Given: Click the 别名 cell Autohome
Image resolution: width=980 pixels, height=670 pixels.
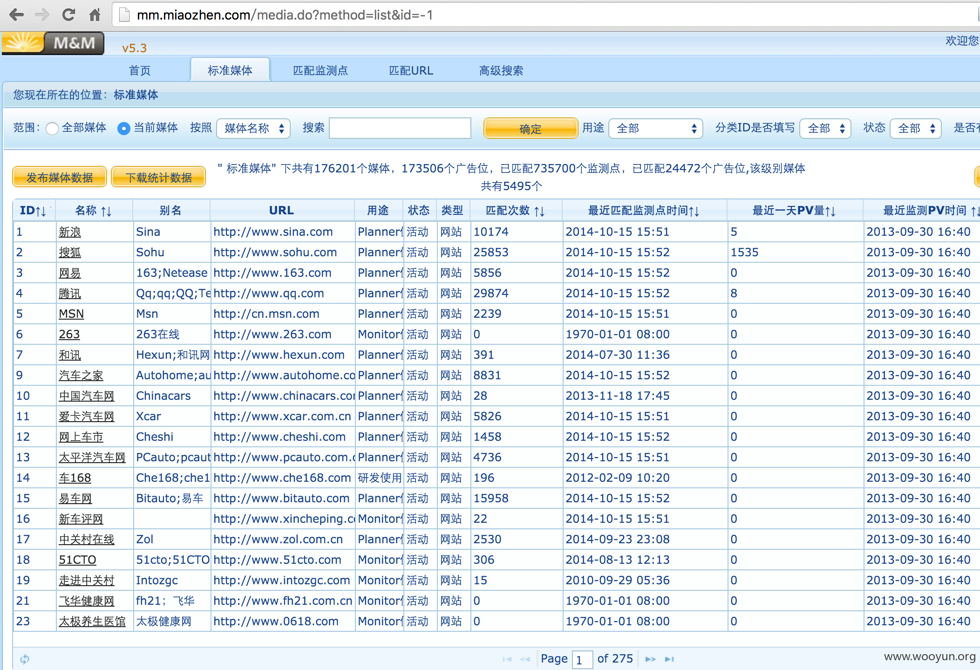Looking at the screenshot, I should click(x=172, y=375).
